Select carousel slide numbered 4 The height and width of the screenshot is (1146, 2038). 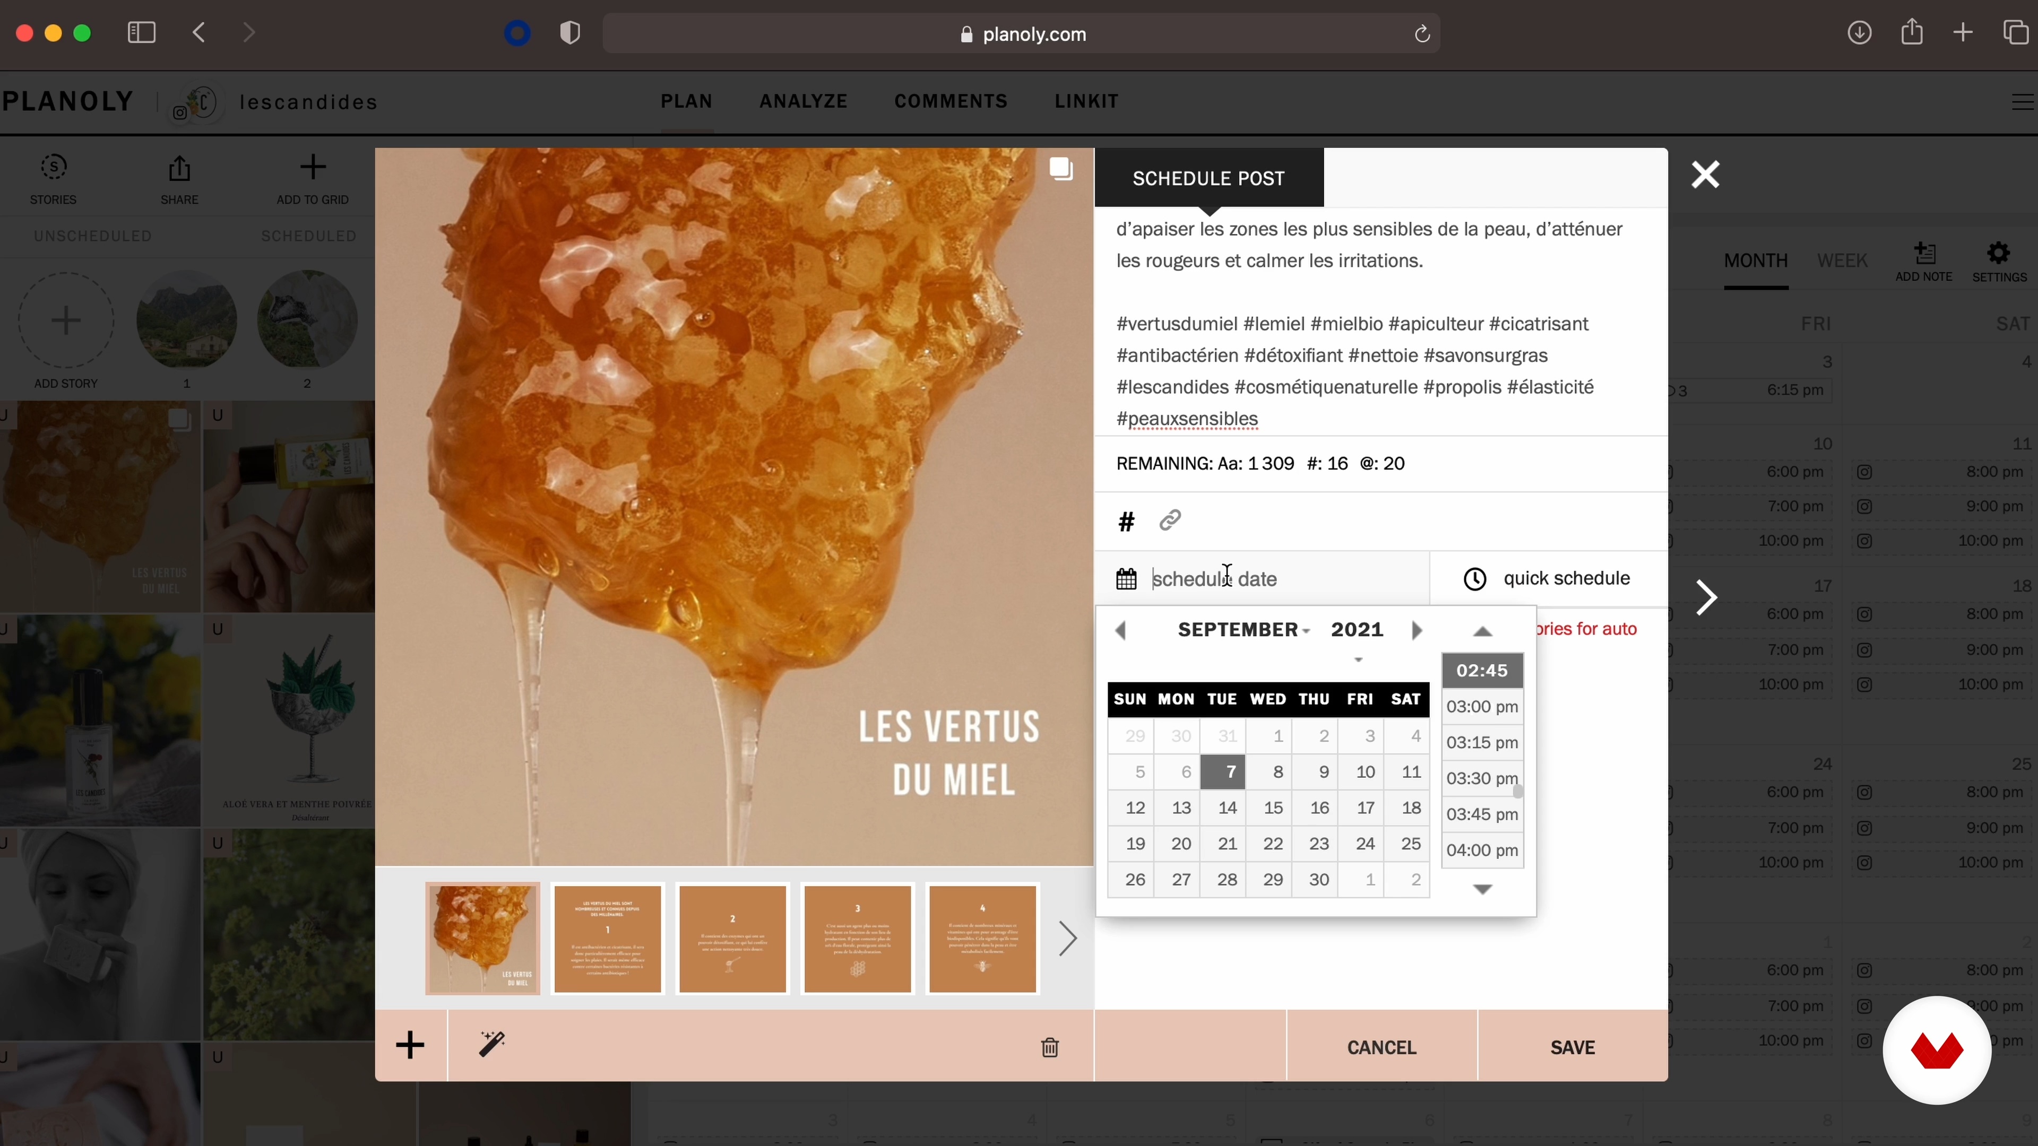coord(982,939)
